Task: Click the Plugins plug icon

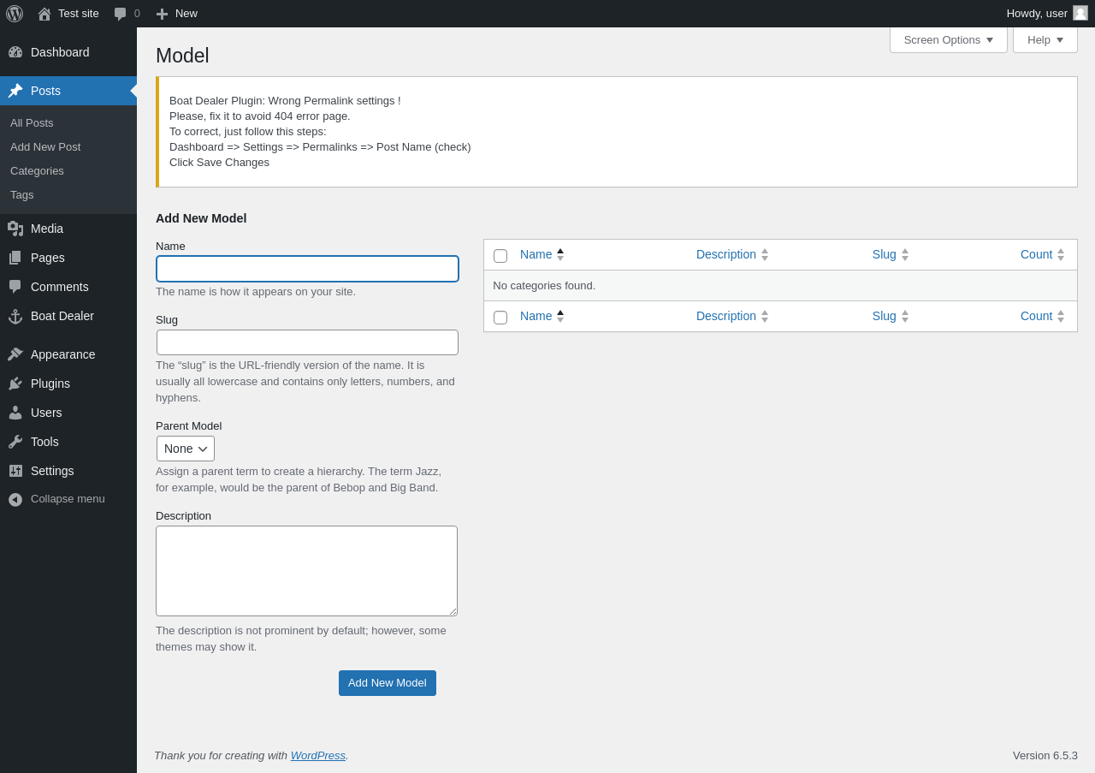Action: (15, 384)
